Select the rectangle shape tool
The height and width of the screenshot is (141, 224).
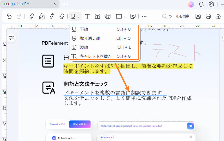point(119,16)
